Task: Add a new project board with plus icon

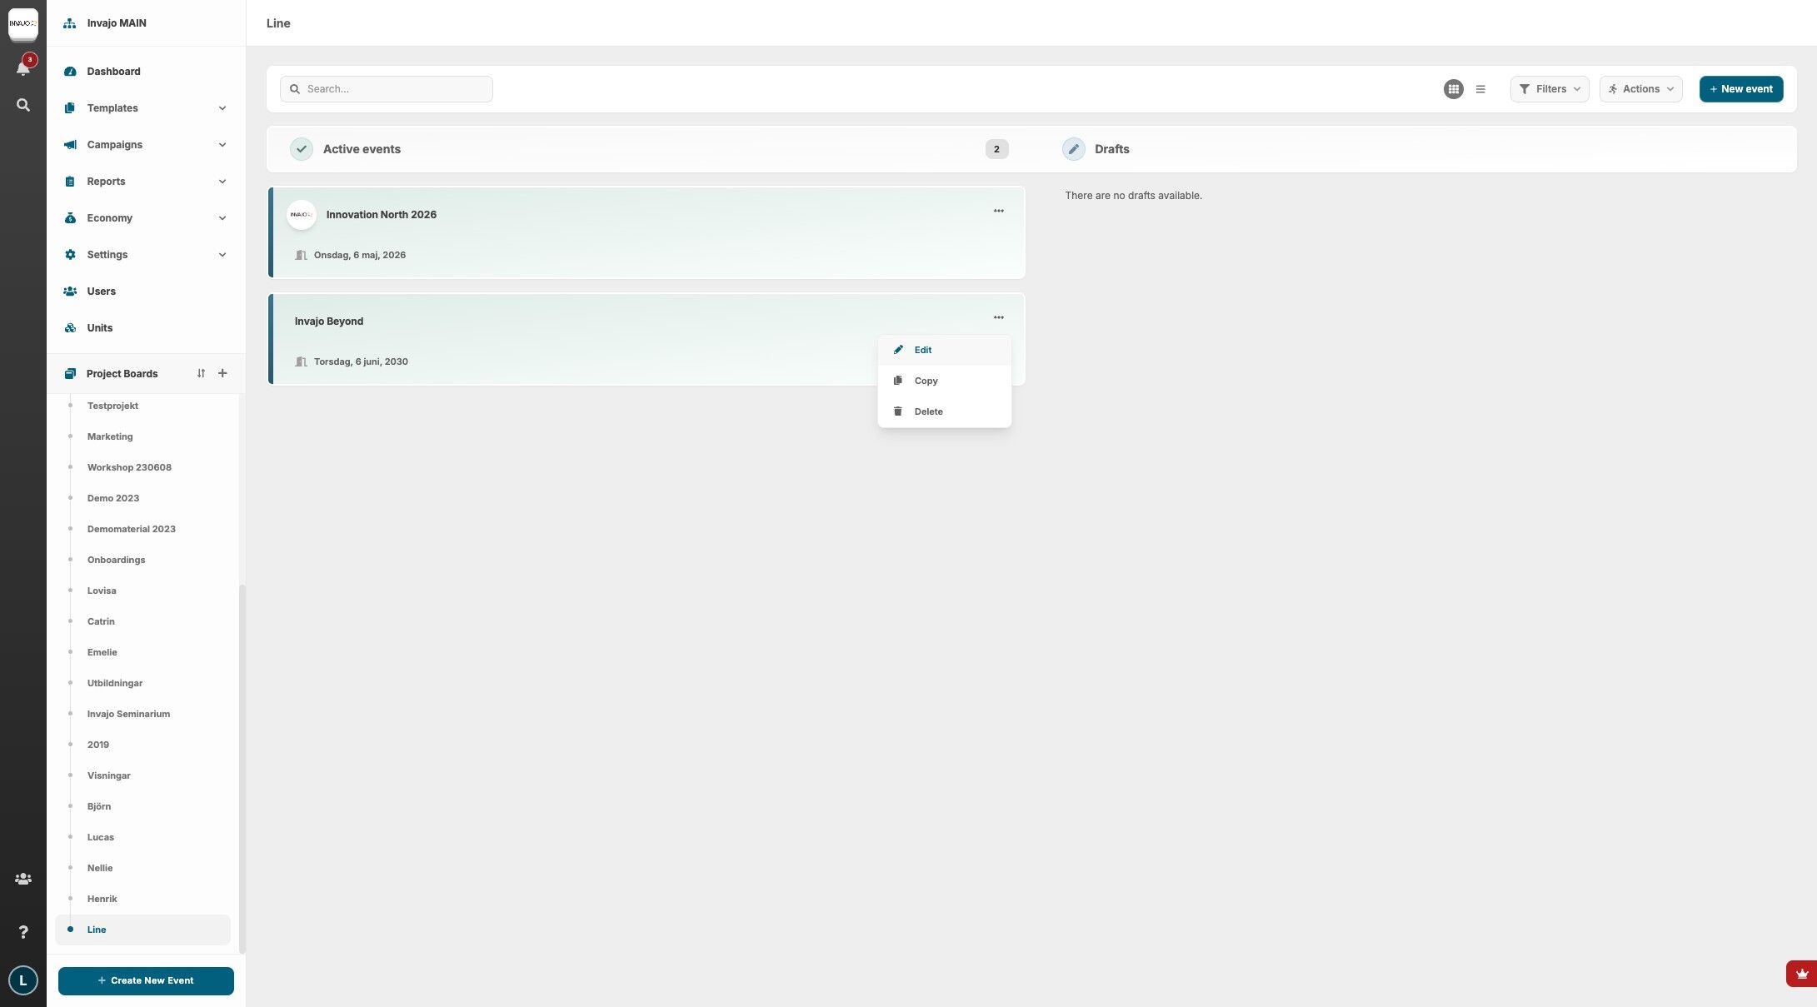Action: 222,373
